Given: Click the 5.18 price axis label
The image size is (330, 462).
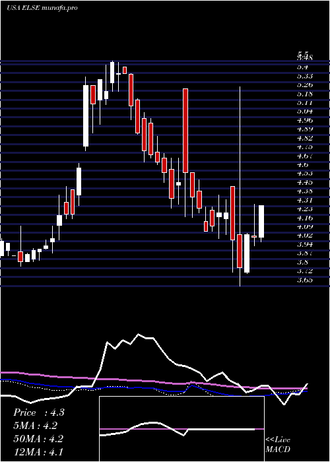Looking at the screenshot, I should [x=305, y=94].
